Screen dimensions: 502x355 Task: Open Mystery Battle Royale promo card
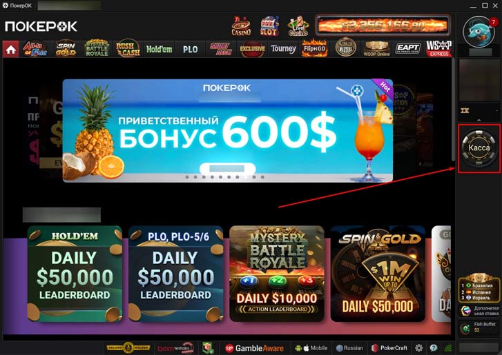click(x=277, y=274)
